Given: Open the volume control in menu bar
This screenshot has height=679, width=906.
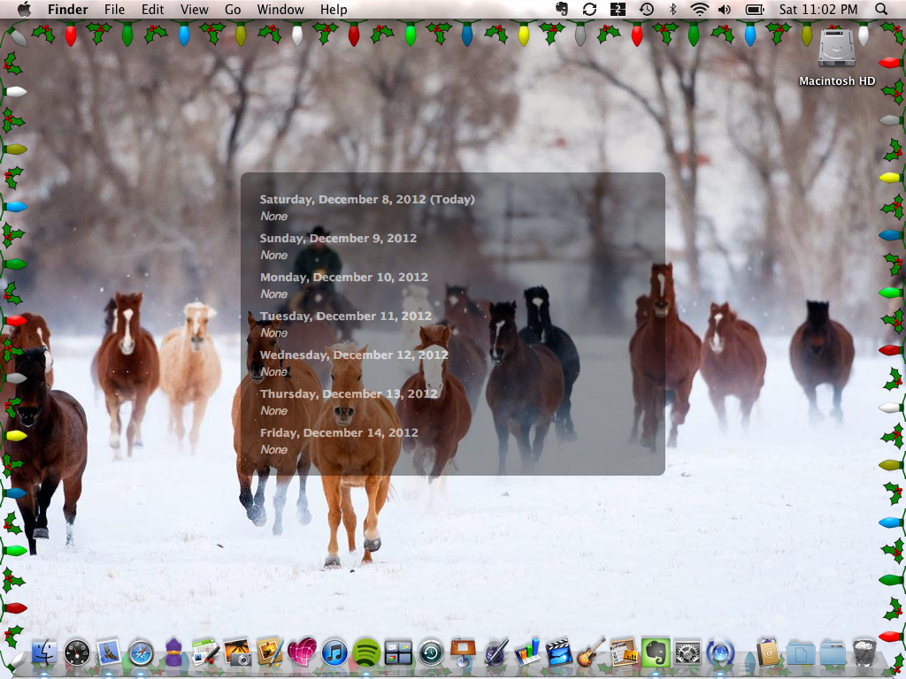Looking at the screenshot, I should (724, 9).
